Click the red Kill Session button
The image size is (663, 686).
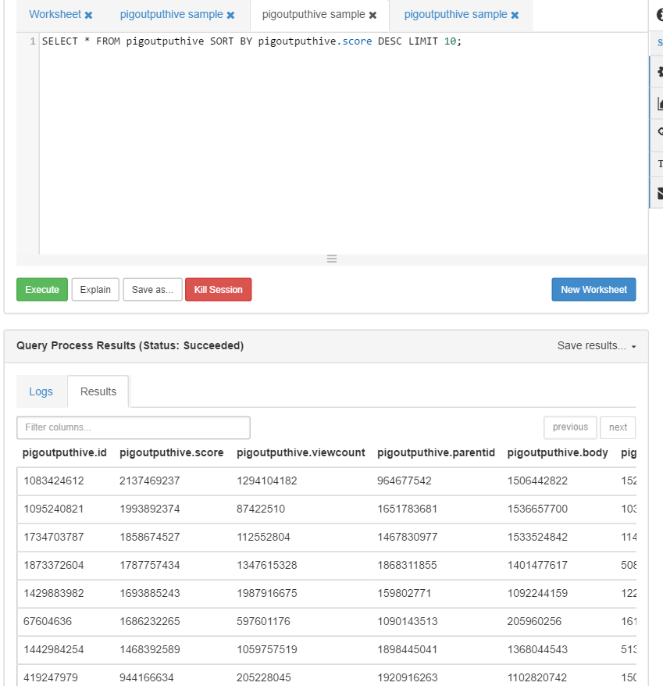point(218,290)
